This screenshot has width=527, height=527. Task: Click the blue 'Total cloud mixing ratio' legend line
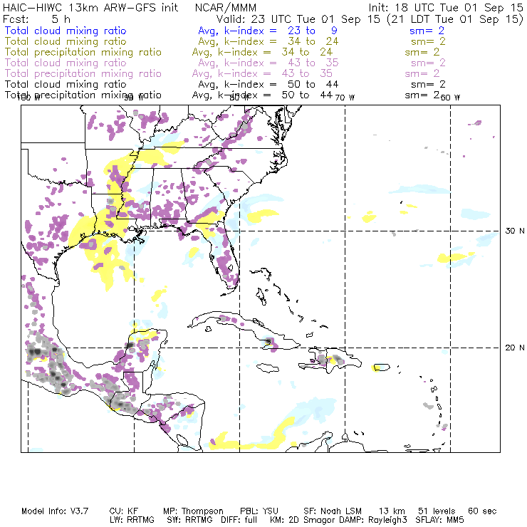tap(66, 31)
